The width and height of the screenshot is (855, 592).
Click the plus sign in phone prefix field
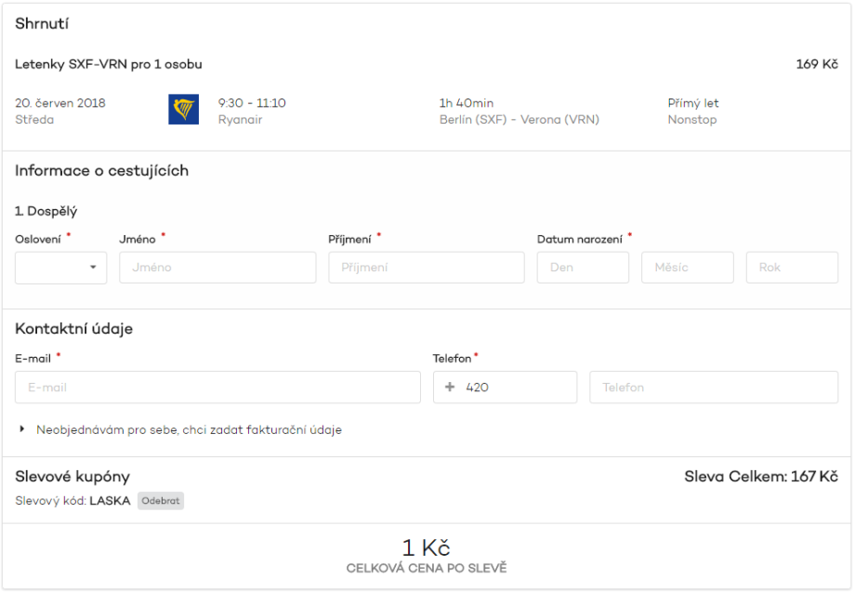(450, 388)
